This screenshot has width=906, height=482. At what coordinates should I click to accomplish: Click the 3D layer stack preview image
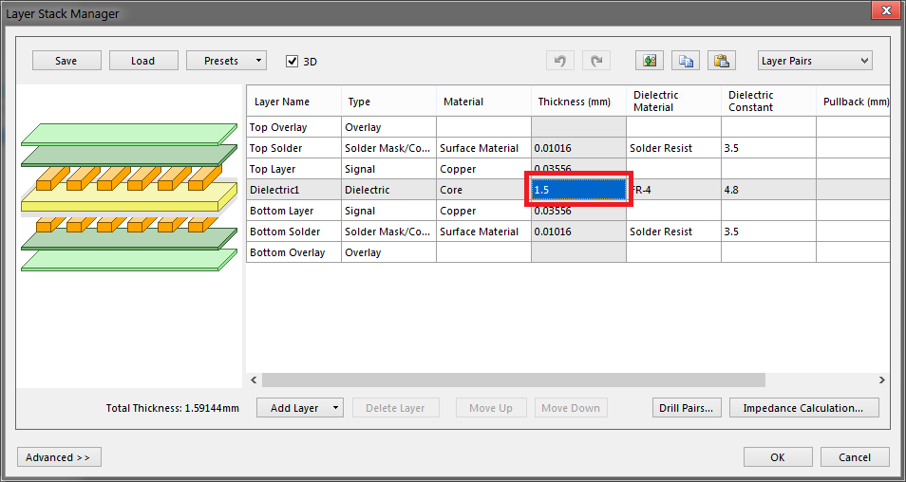[129, 193]
